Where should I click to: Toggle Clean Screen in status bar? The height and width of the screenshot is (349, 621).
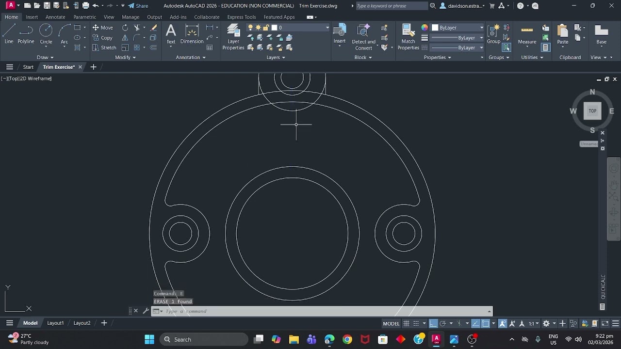(605, 323)
